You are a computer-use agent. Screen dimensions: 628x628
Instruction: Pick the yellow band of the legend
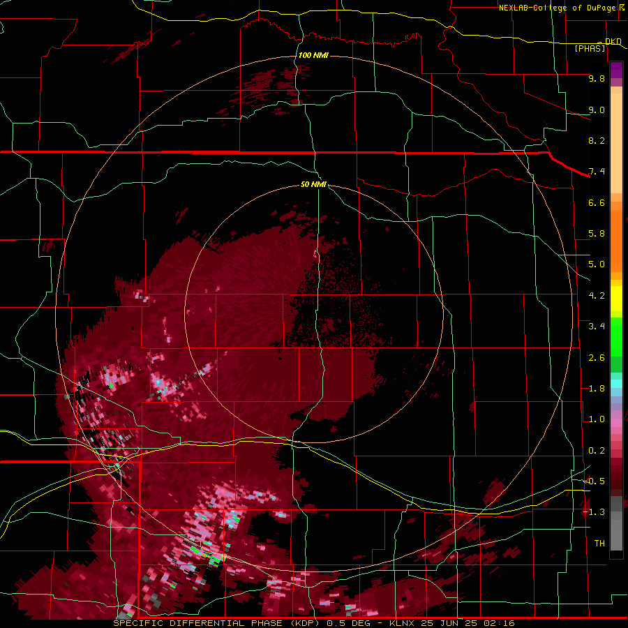pyautogui.click(x=616, y=299)
